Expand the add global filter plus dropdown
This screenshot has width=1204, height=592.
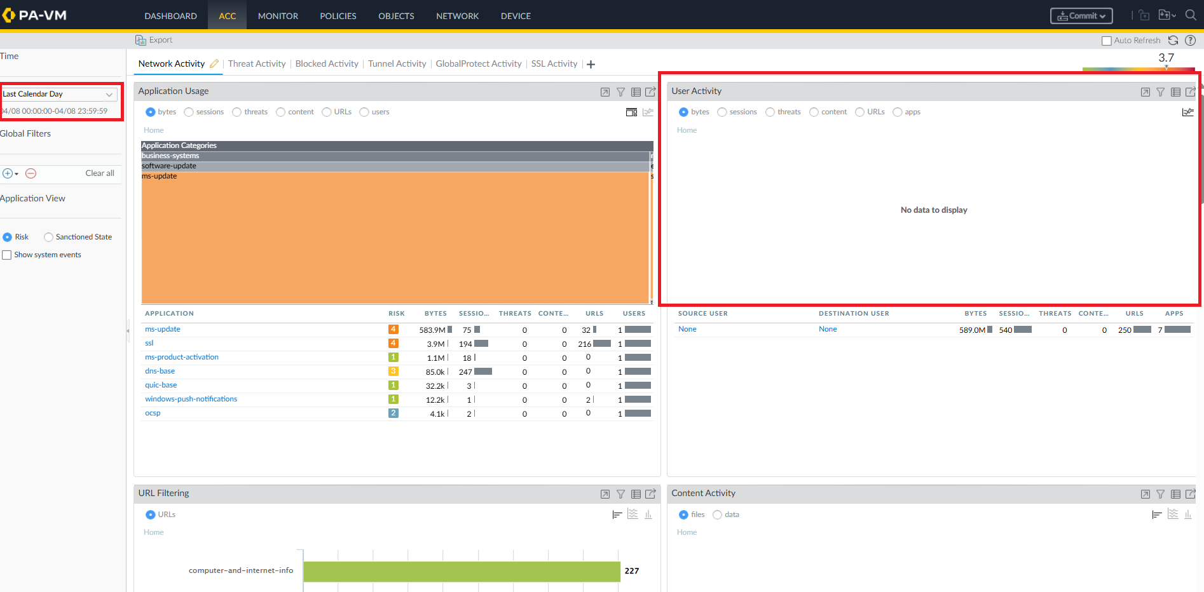pos(10,173)
